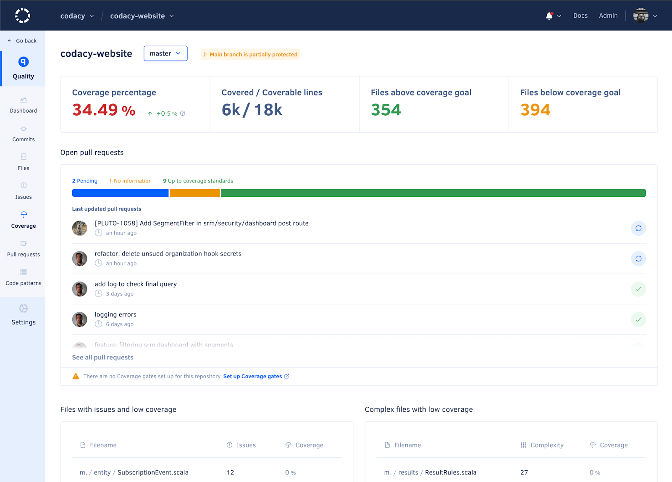Expand the account menu chevron
The width and height of the screenshot is (672, 482).
coord(655,16)
